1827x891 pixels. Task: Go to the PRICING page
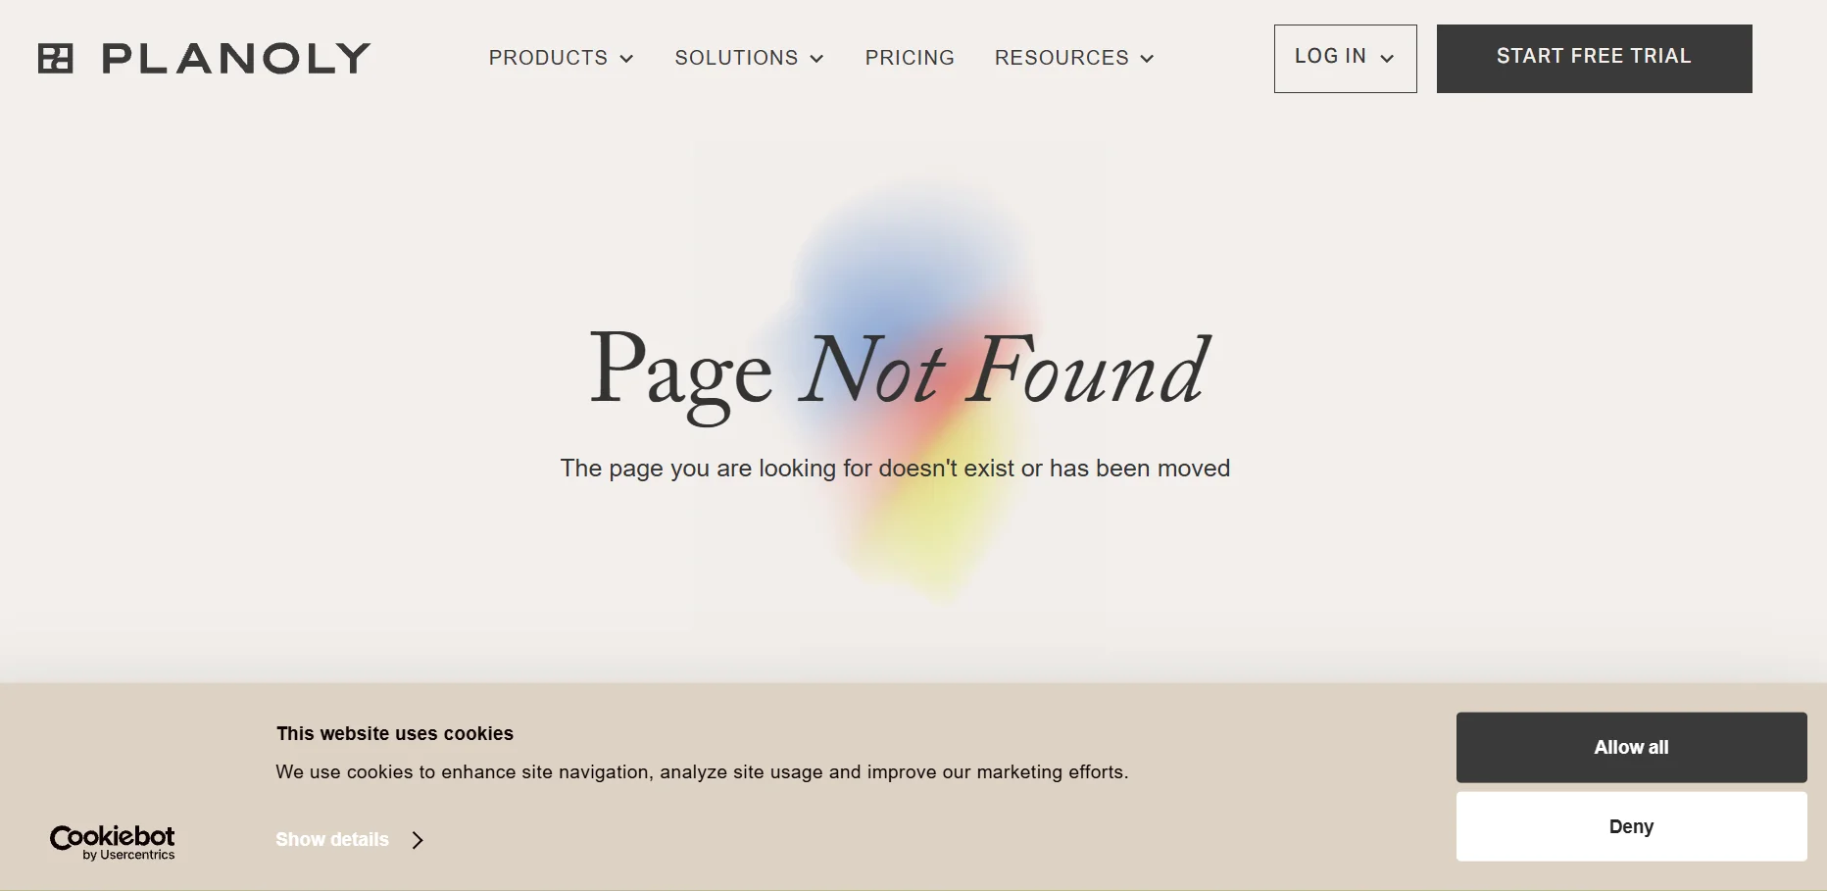coord(910,58)
